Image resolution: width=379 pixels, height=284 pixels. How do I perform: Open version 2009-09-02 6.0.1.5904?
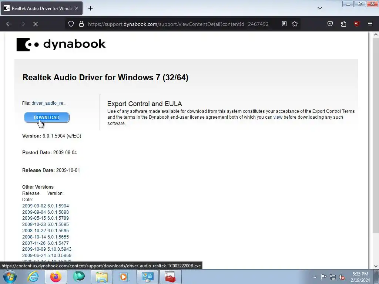[46, 206]
